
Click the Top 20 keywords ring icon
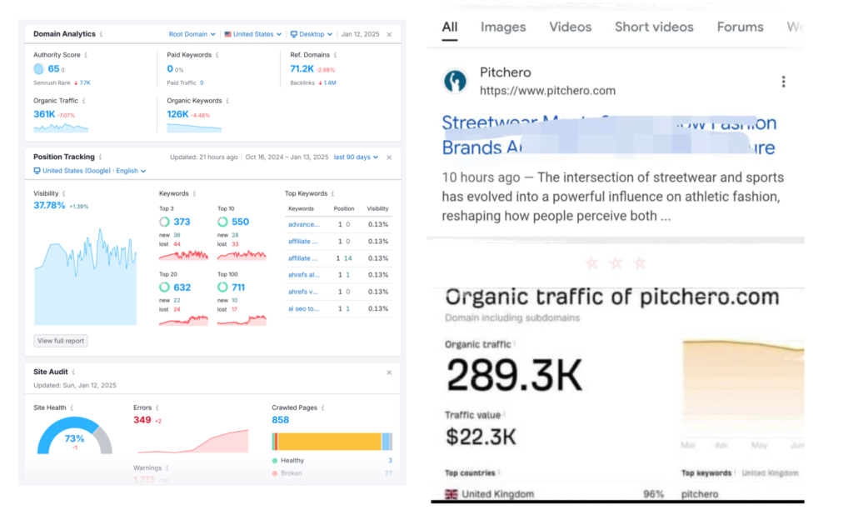[x=164, y=287]
